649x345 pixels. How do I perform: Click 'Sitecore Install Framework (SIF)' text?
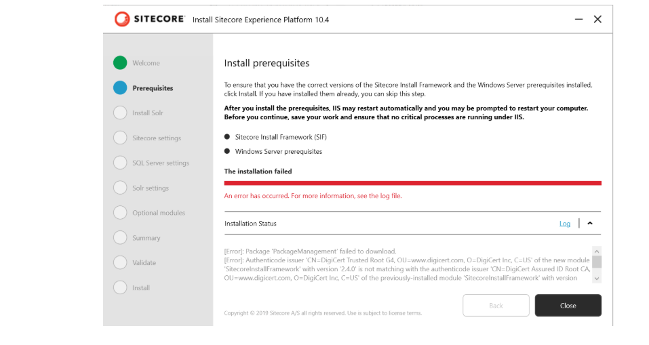click(x=281, y=137)
